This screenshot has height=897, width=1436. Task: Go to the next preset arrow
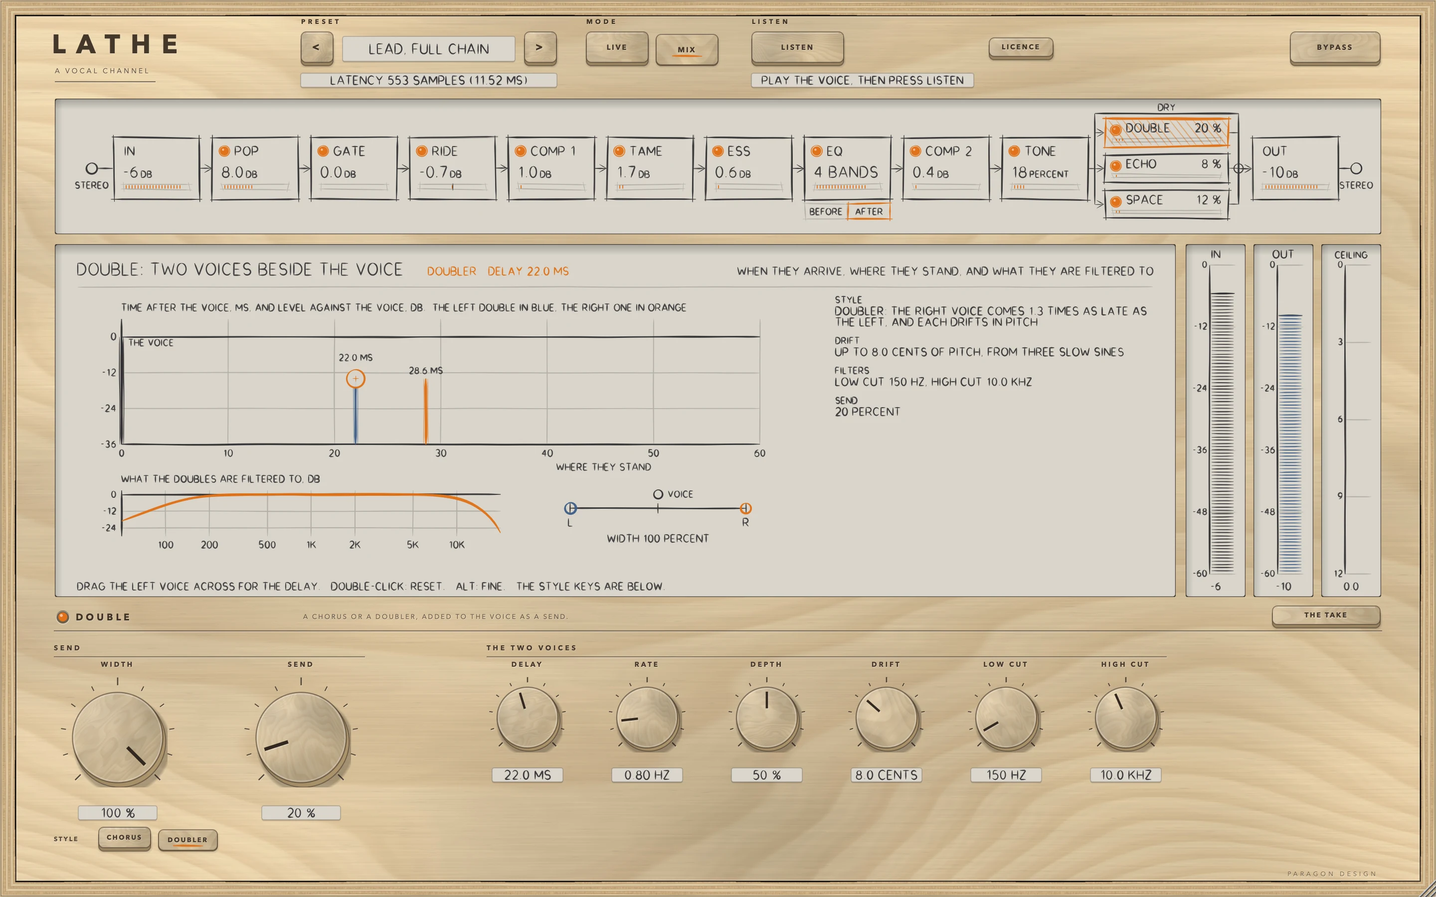tap(539, 48)
